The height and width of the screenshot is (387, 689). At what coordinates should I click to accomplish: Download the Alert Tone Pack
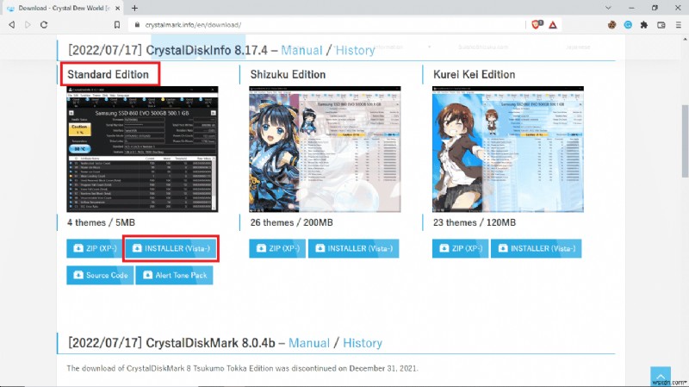pos(175,275)
